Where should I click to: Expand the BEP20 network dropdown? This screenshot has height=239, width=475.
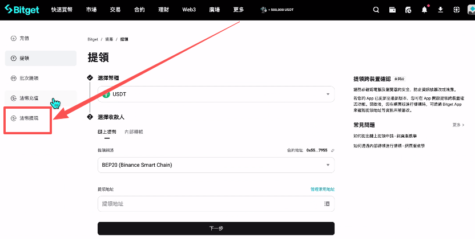[328, 165]
